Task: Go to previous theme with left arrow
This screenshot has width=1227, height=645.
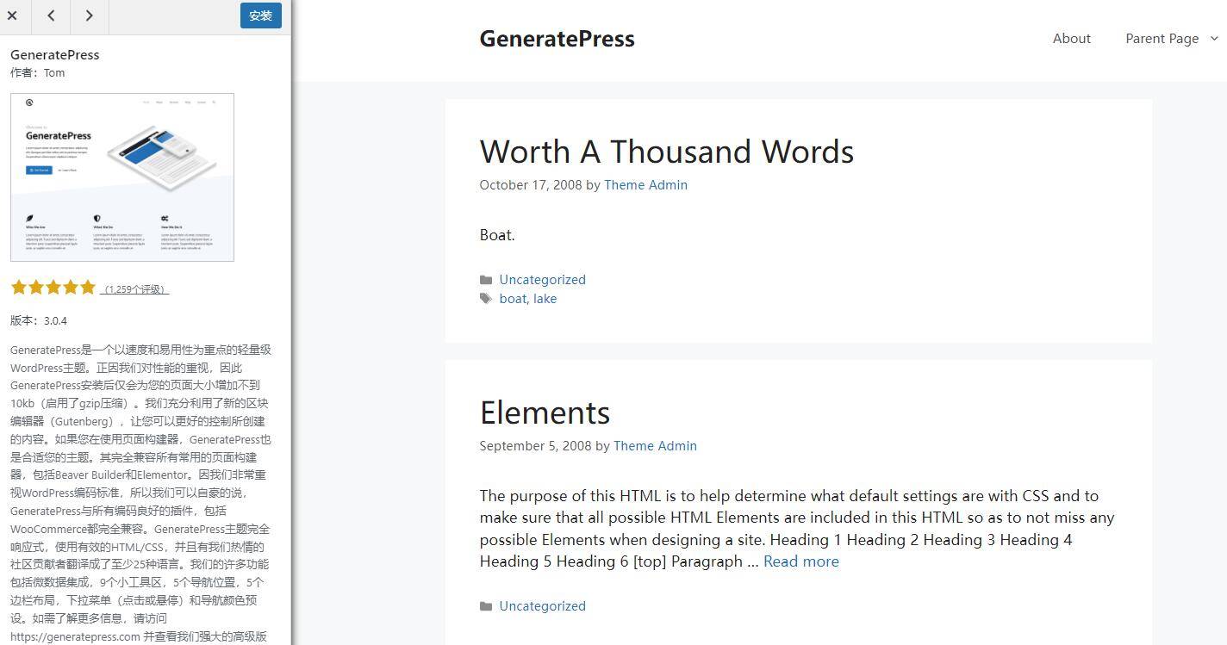Action: (51, 16)
